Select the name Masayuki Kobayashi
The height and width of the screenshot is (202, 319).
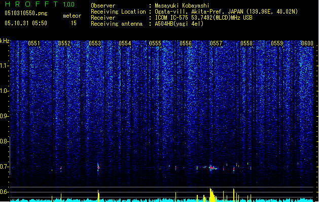(x=182, y=6)
